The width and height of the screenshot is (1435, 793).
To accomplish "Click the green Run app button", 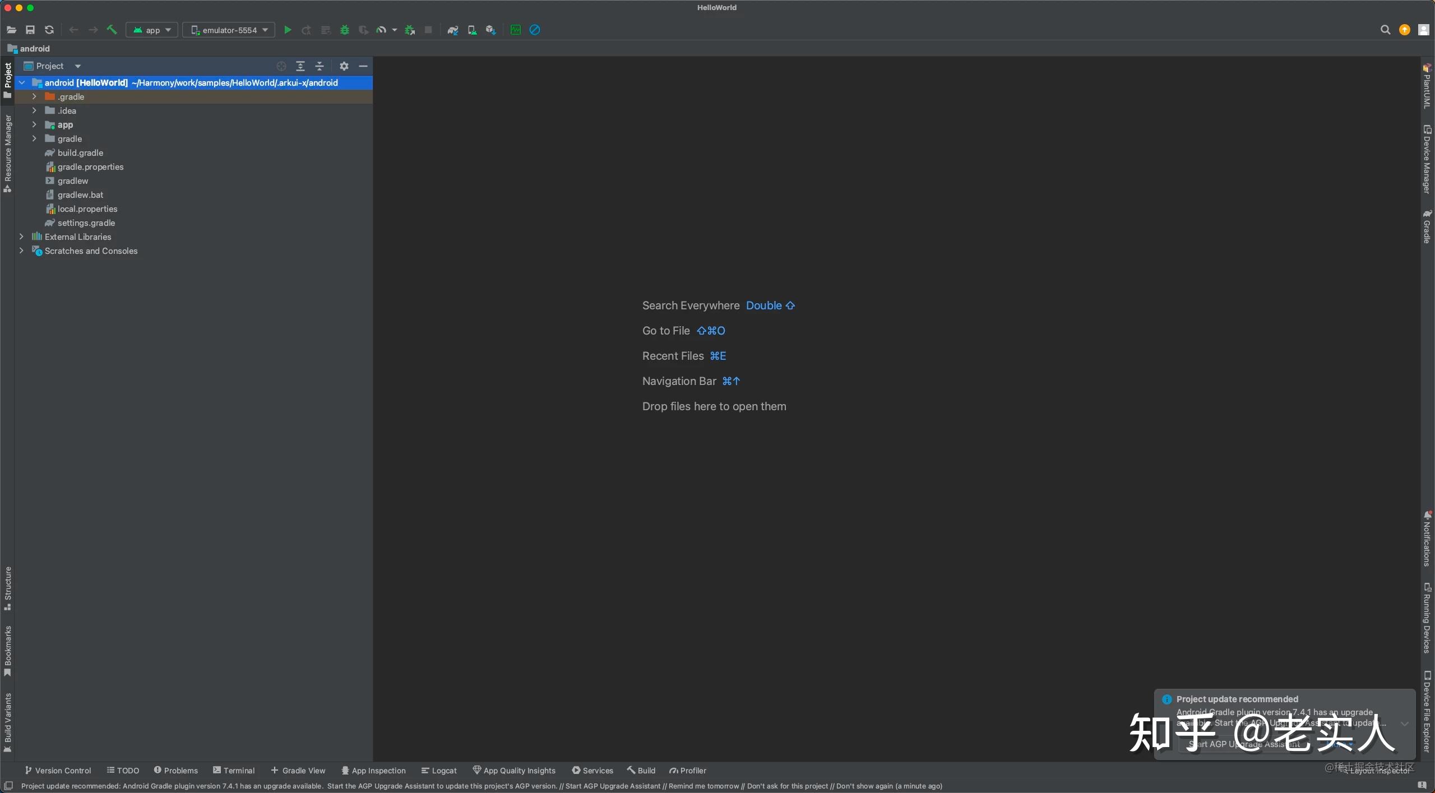I will pos(288,30).
